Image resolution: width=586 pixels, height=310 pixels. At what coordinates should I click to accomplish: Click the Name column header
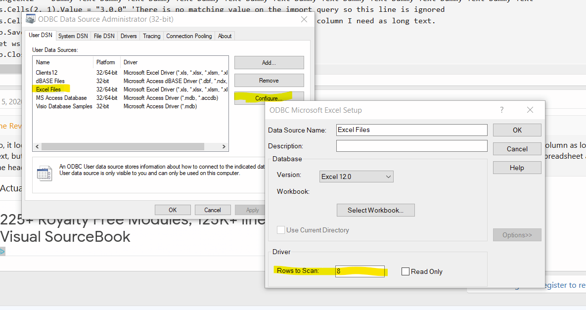point(63,62)
